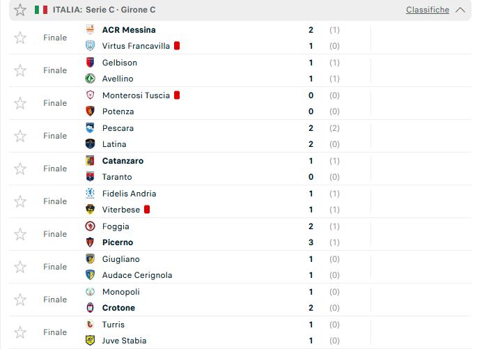Click the Avellino green club logo
Image resolution: width=477 pixels, height=349 pixels.
click(x=90, y=79)
